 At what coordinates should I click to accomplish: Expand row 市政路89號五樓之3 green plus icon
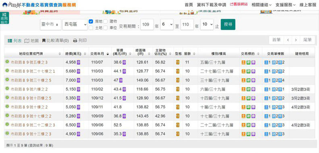7,62
